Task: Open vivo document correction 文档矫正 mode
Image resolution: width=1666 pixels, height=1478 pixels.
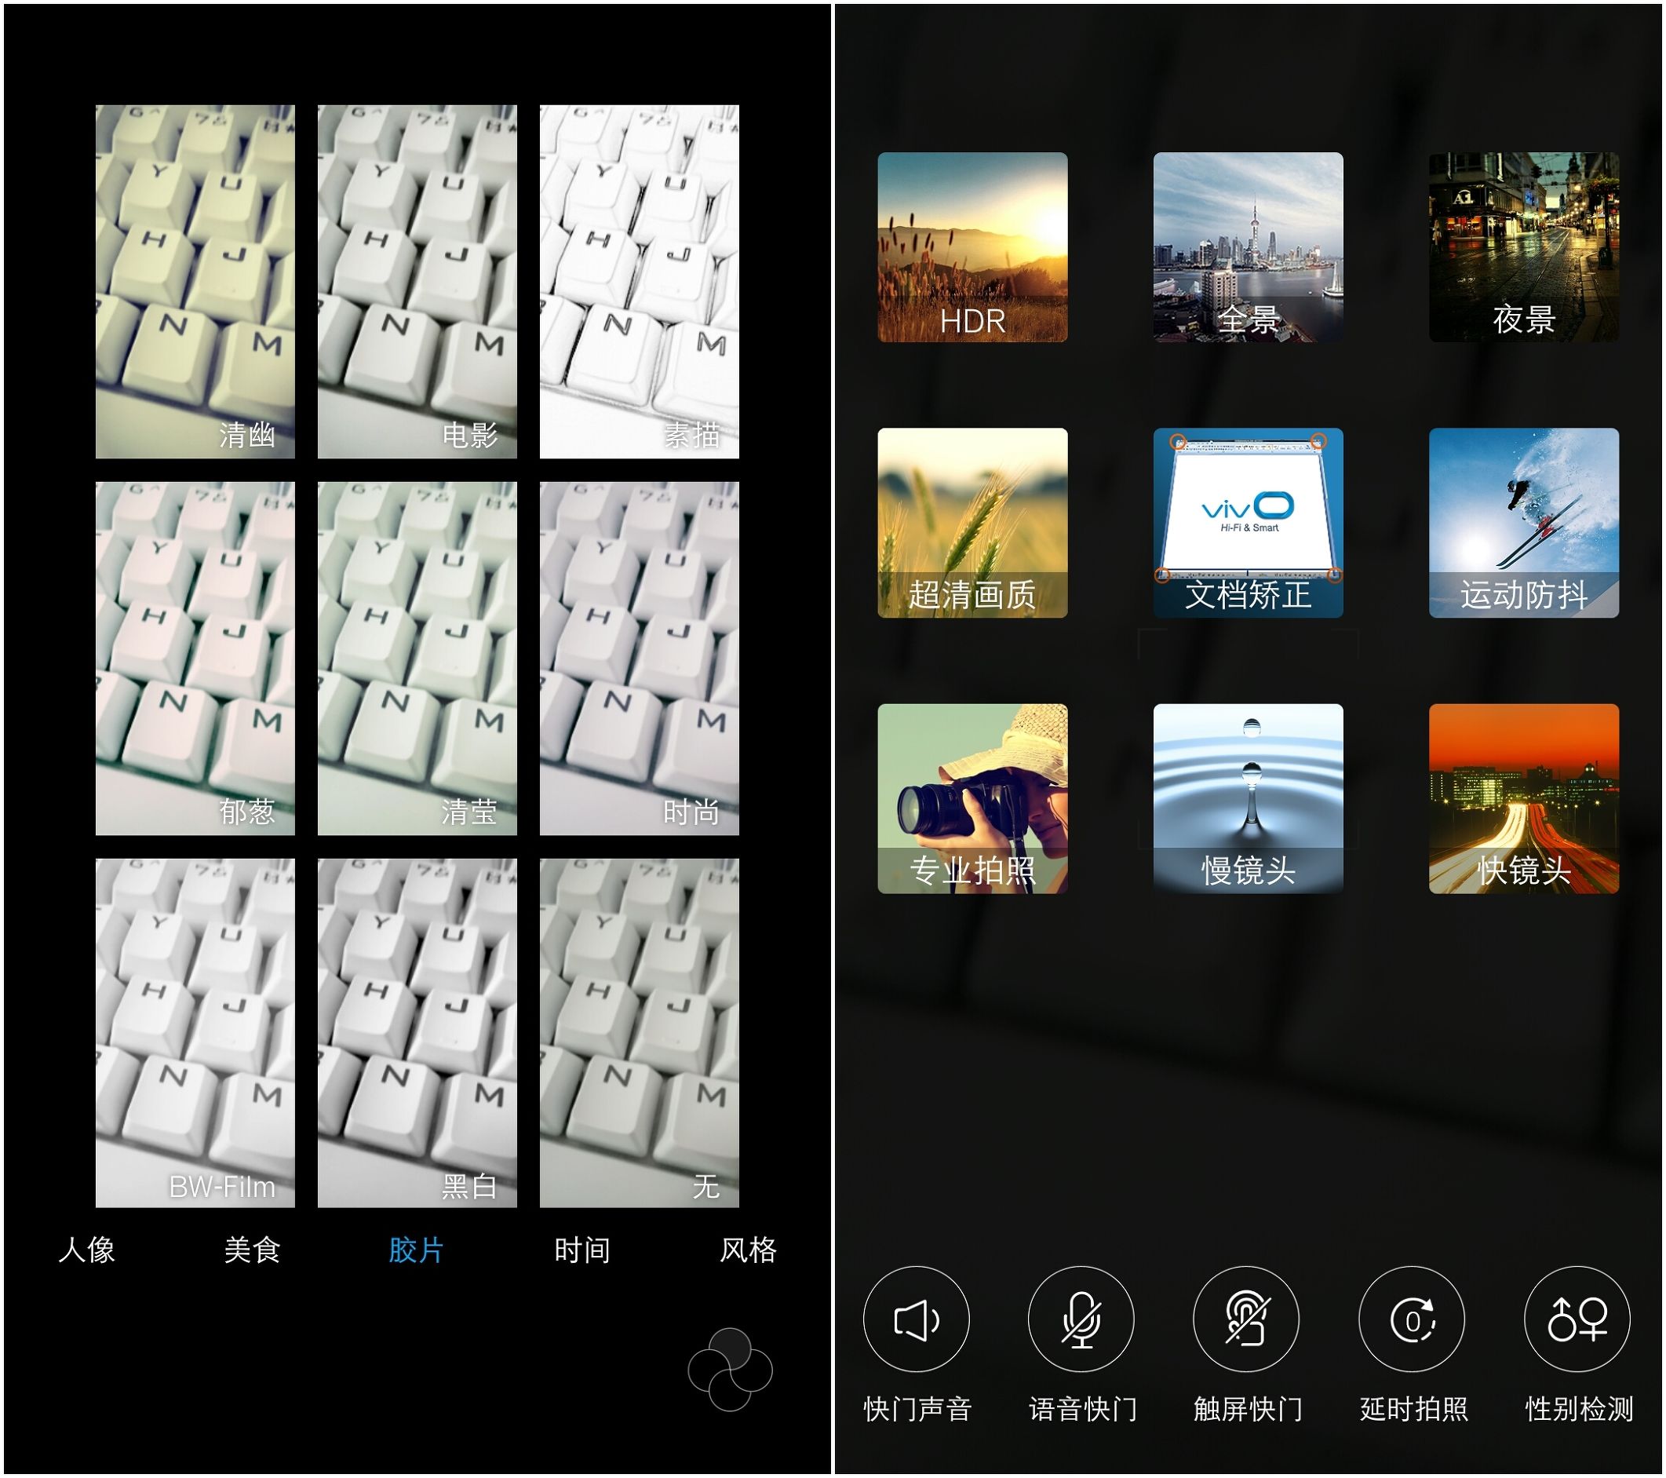Action: (1248, 523)
